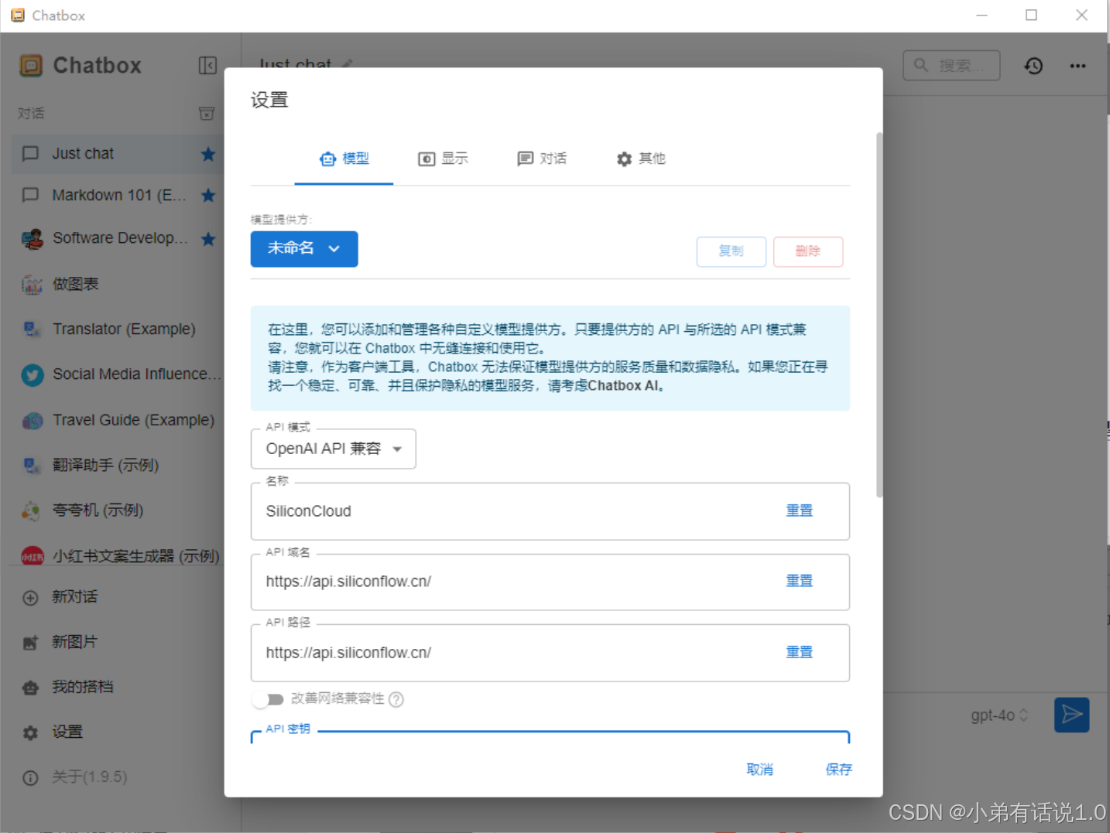Select the 模型 settings tab

pyautogui.click(x=344, y=159)
